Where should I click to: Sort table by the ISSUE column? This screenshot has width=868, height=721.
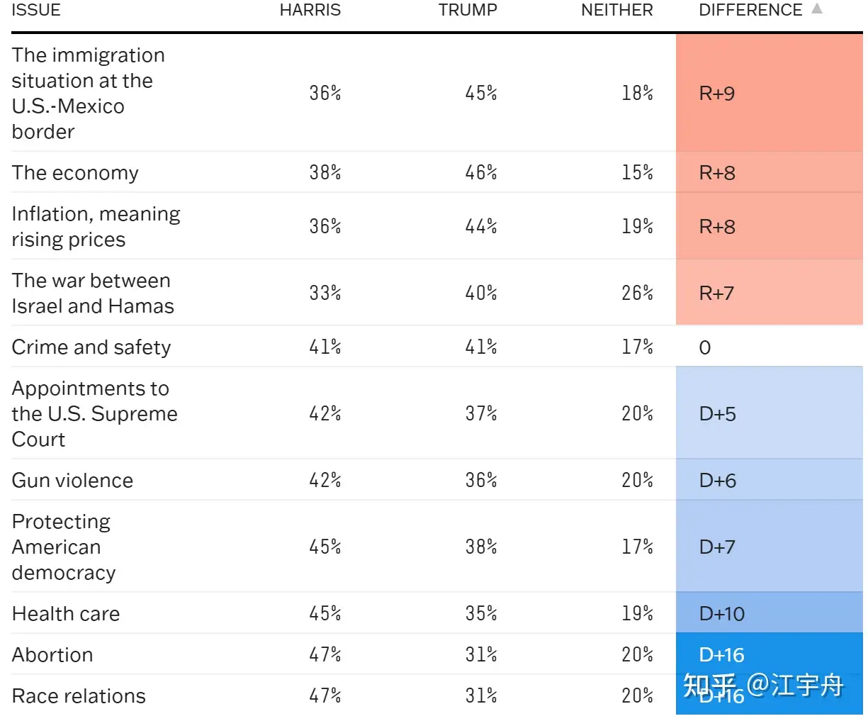(x=36, y=10)
